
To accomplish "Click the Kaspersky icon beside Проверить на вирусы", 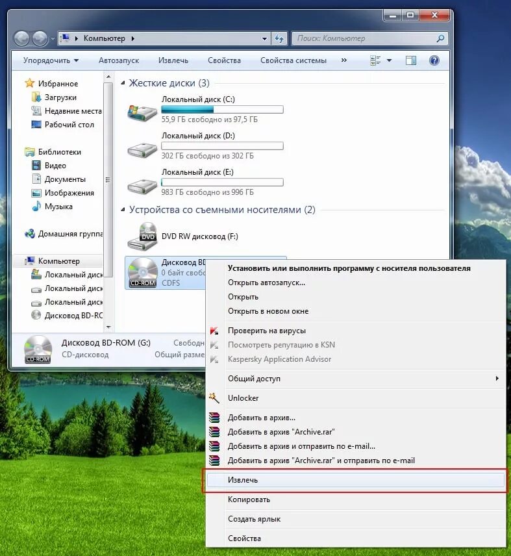I will (214, 331).
